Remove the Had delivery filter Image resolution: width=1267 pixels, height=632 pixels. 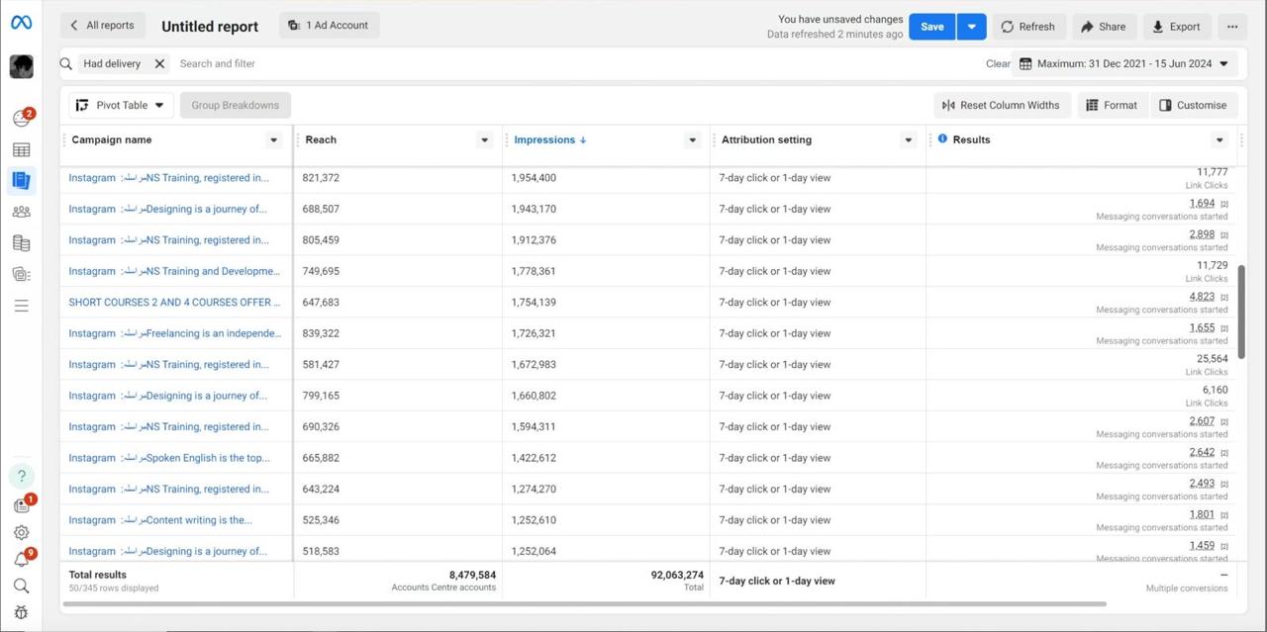click(159, 63)
